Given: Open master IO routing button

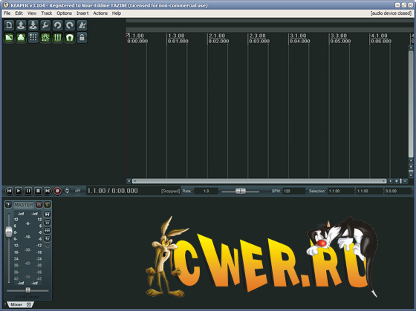Looking at the screenshot, I should tap(48, 223).
